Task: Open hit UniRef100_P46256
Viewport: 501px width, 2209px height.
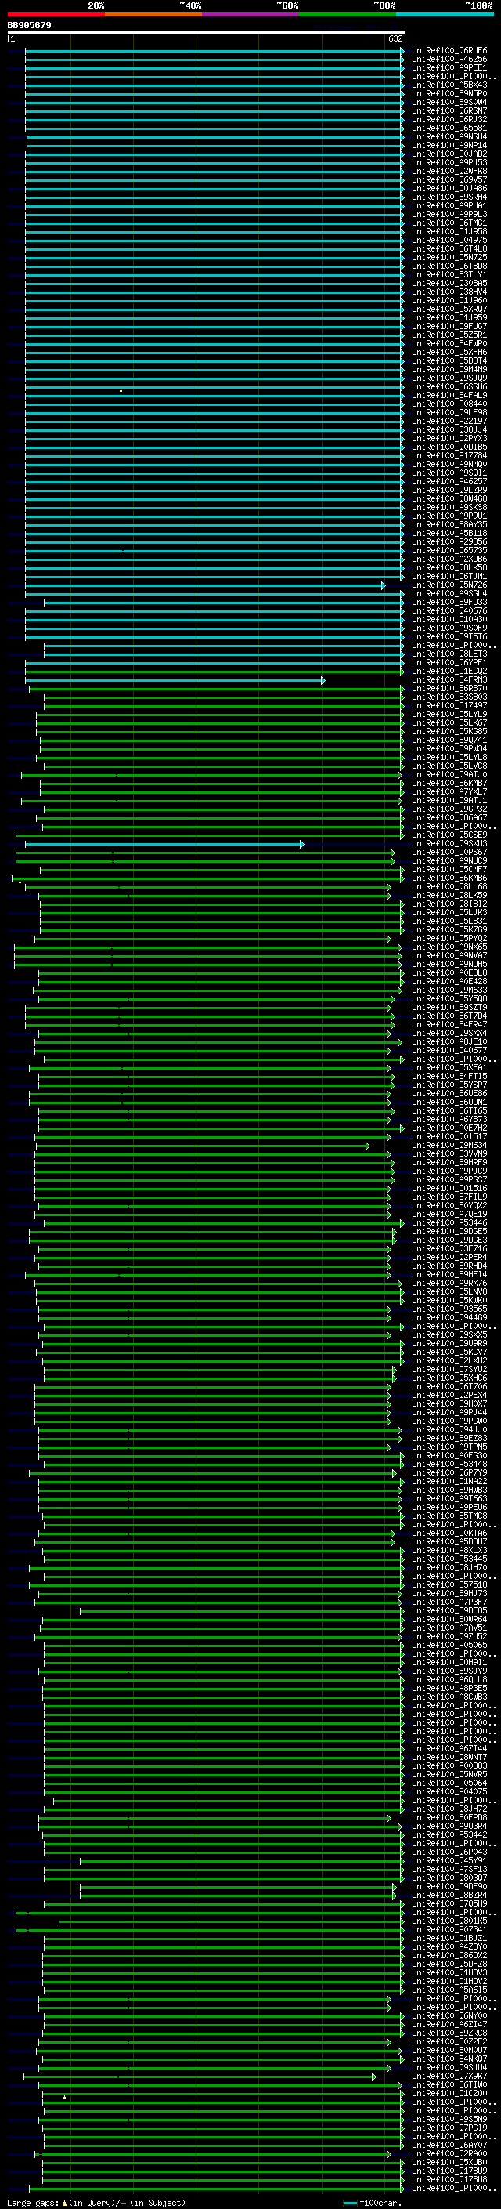Action: (449, 60)
